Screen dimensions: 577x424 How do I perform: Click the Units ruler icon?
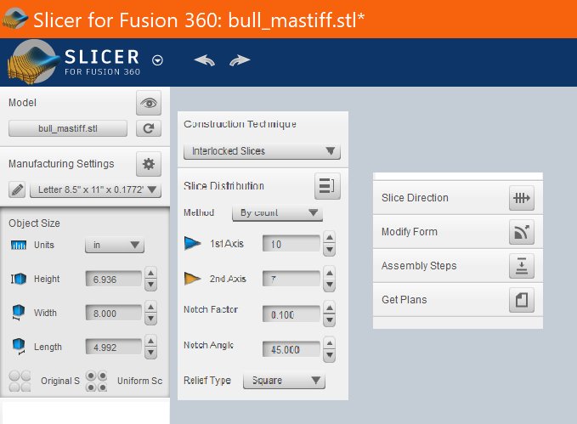coord(19,245)
